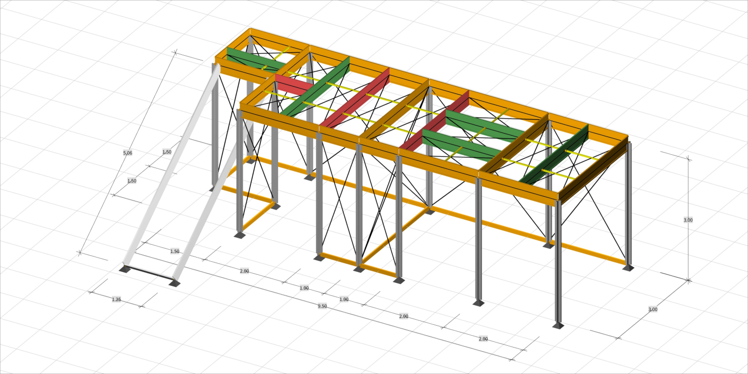The width and height of the screenshot is (748, 374).
Task: Click the upper 1.50 dimension label below 5.06
Action: [167, 152]
